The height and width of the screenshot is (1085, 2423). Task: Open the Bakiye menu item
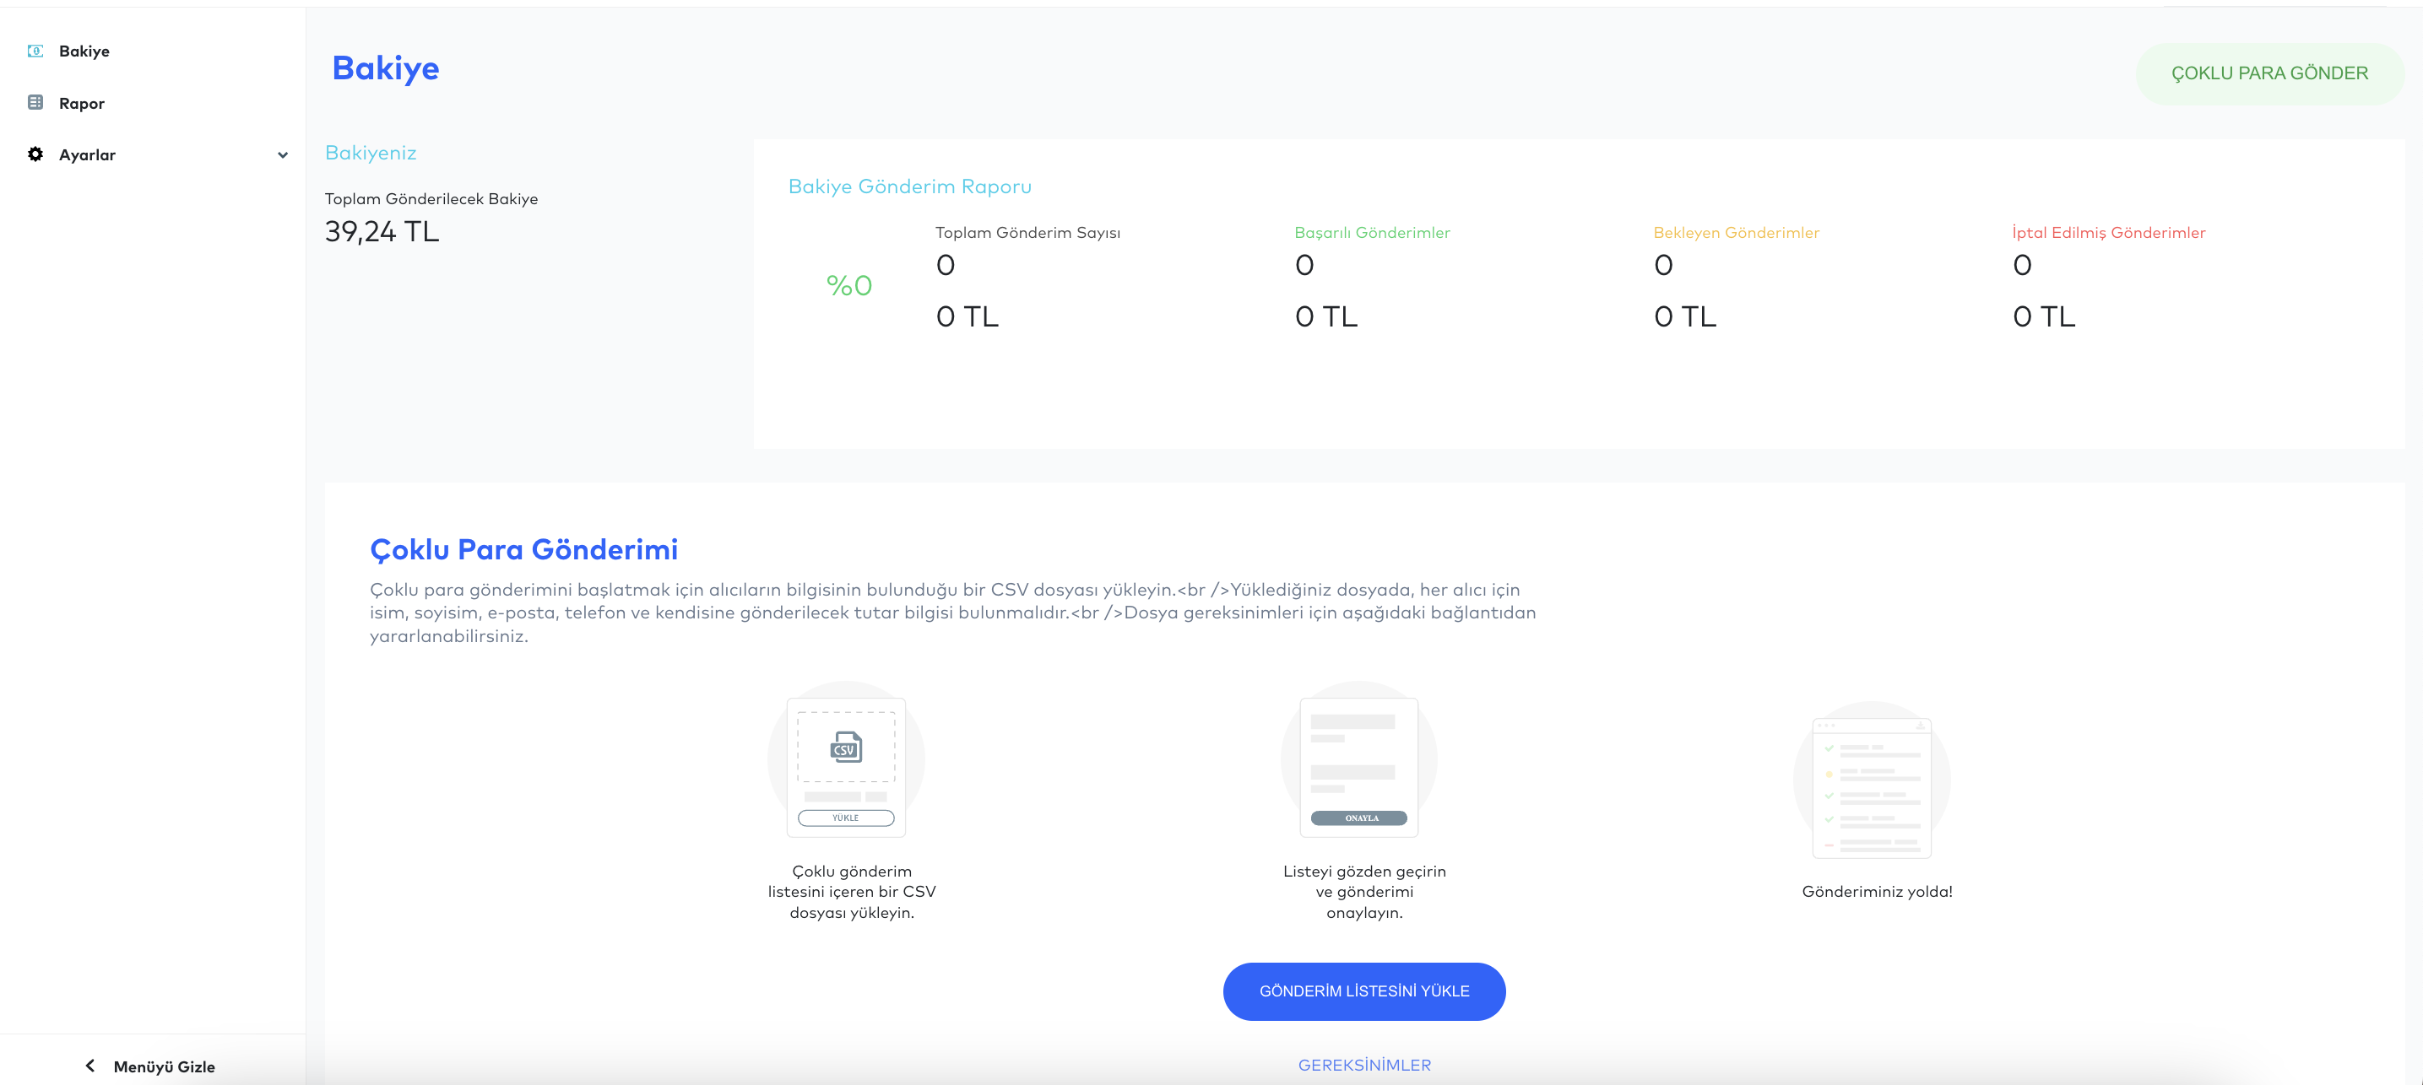84,51
